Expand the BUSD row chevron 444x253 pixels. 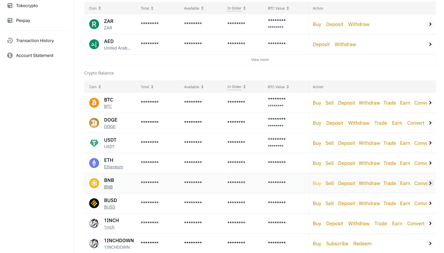point(430,203)
